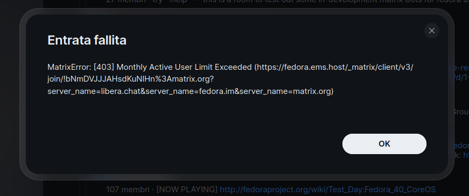
Task: Click the "server_name=fedora.im" parameter text
Action: [190, 91]
